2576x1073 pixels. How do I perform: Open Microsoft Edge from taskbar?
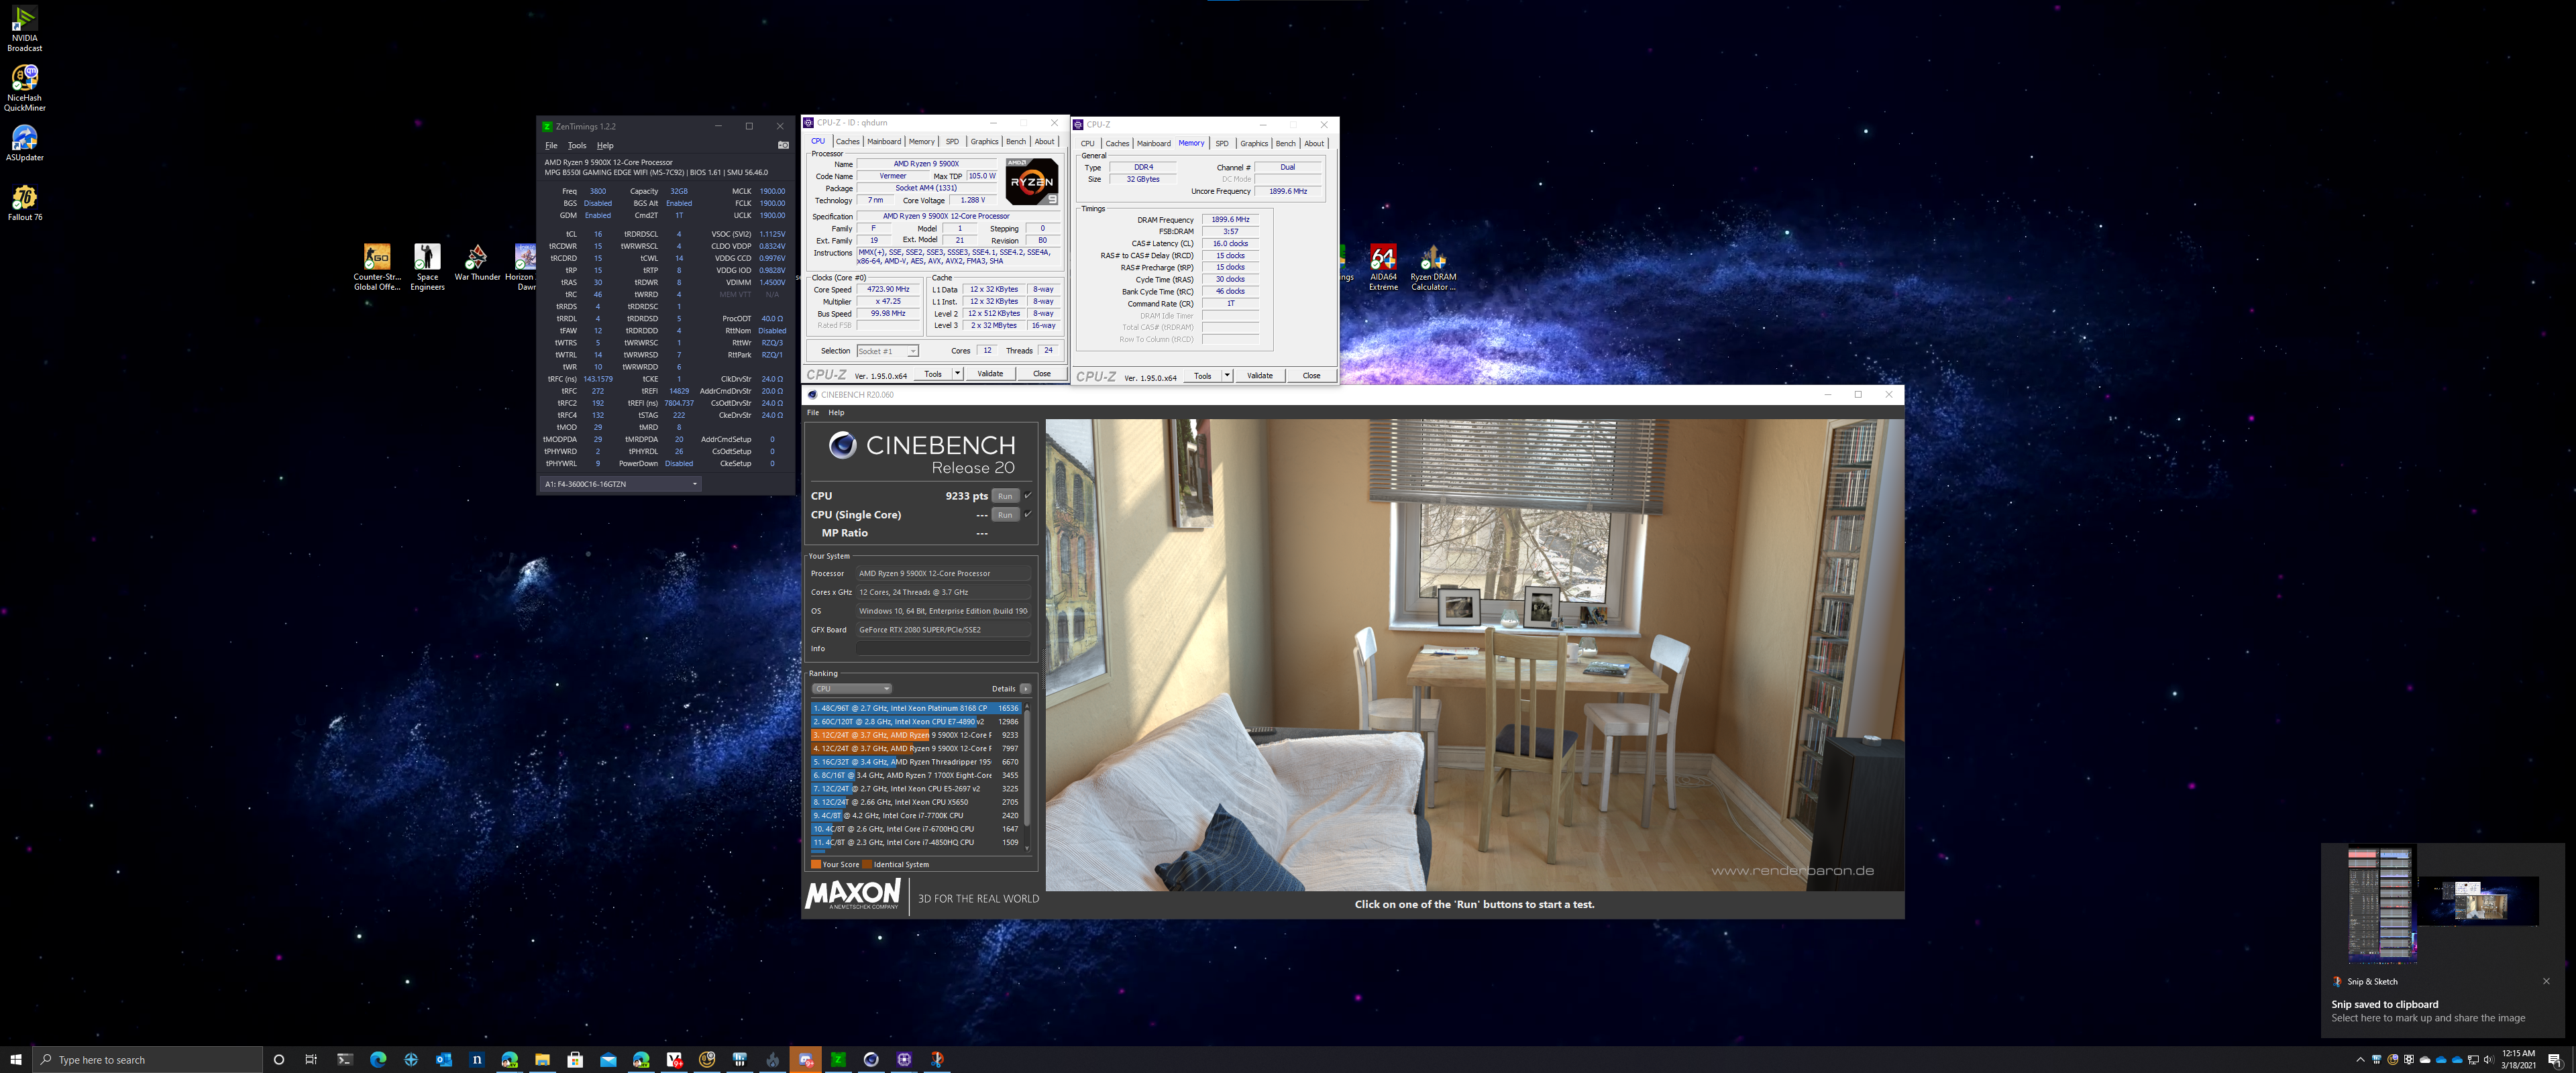[377, 1059]
